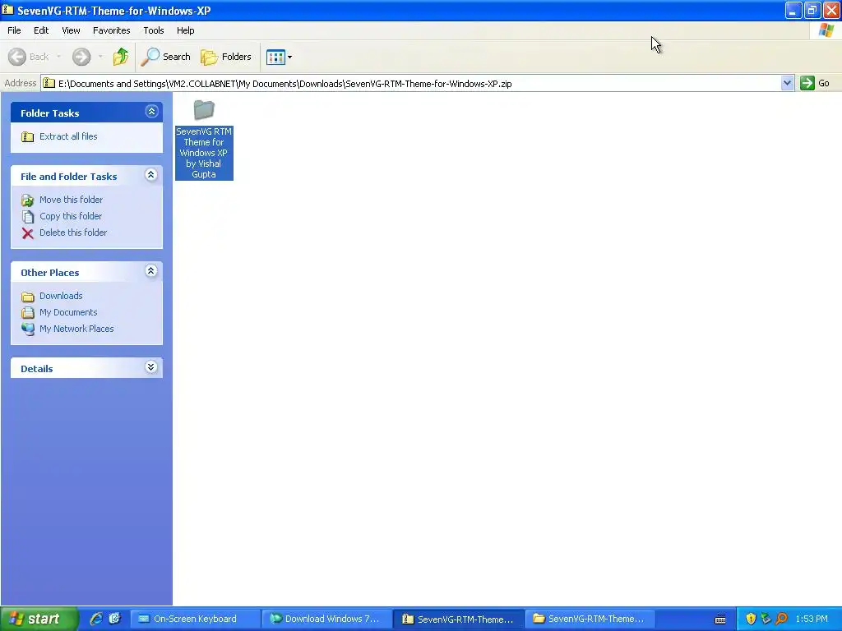Click the title bar zip folder icon
The image size is (842, 631).
click(x=7, y=10)
